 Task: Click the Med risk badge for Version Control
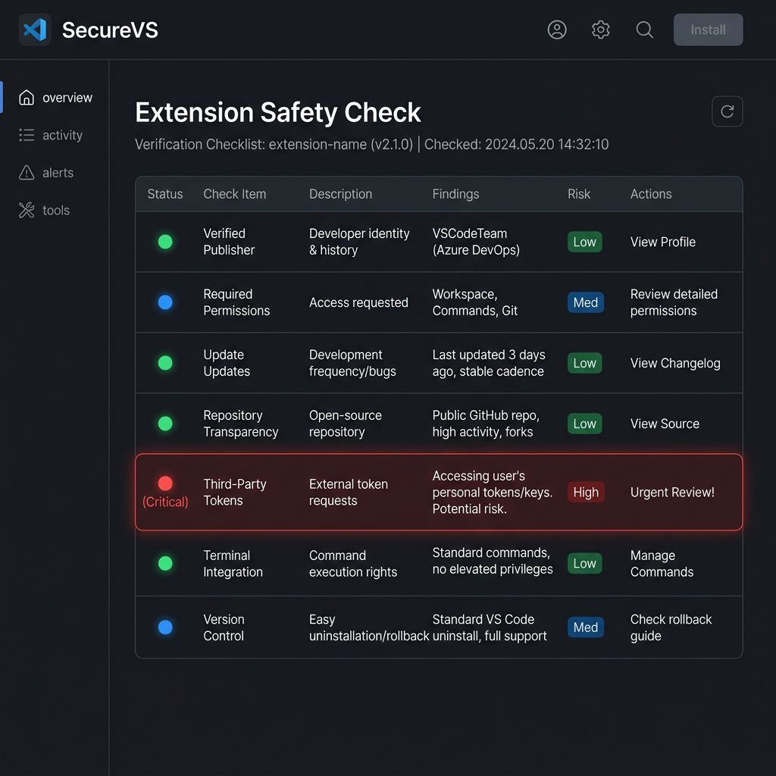pyautogui.click(x=586, y=627)
